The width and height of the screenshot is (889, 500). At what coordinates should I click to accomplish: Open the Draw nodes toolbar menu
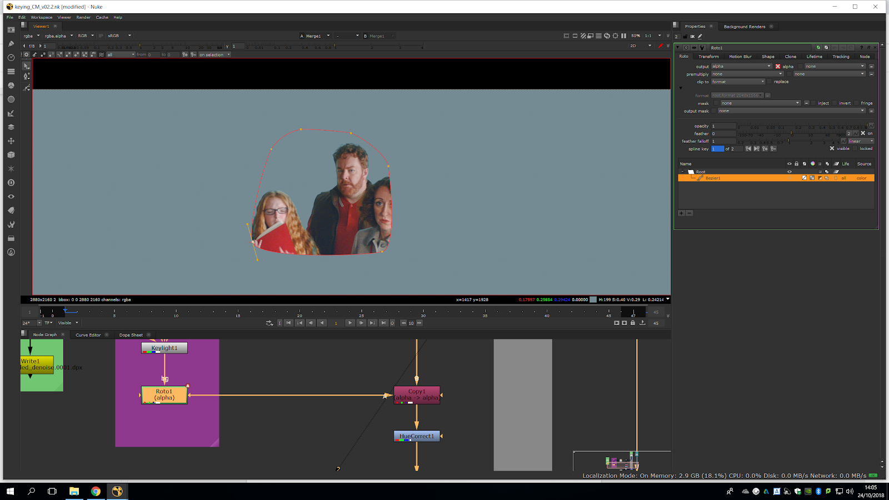click(11, 43)
